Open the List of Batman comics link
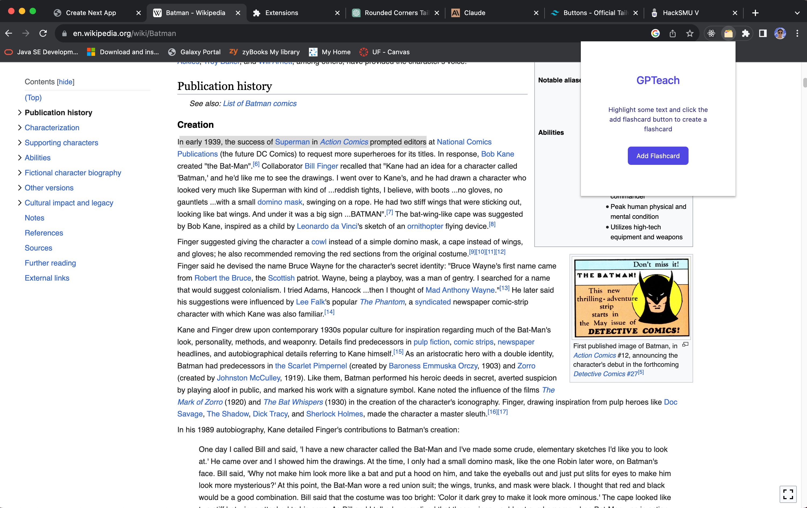This screenshot has width=807, height=508. [260, 103]
